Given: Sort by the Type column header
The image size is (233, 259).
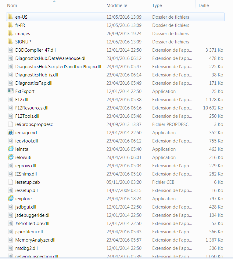Looking at the screenshot, I should point(157,6).
